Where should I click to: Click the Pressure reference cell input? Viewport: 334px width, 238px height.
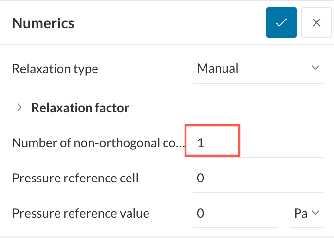(258, 178)
